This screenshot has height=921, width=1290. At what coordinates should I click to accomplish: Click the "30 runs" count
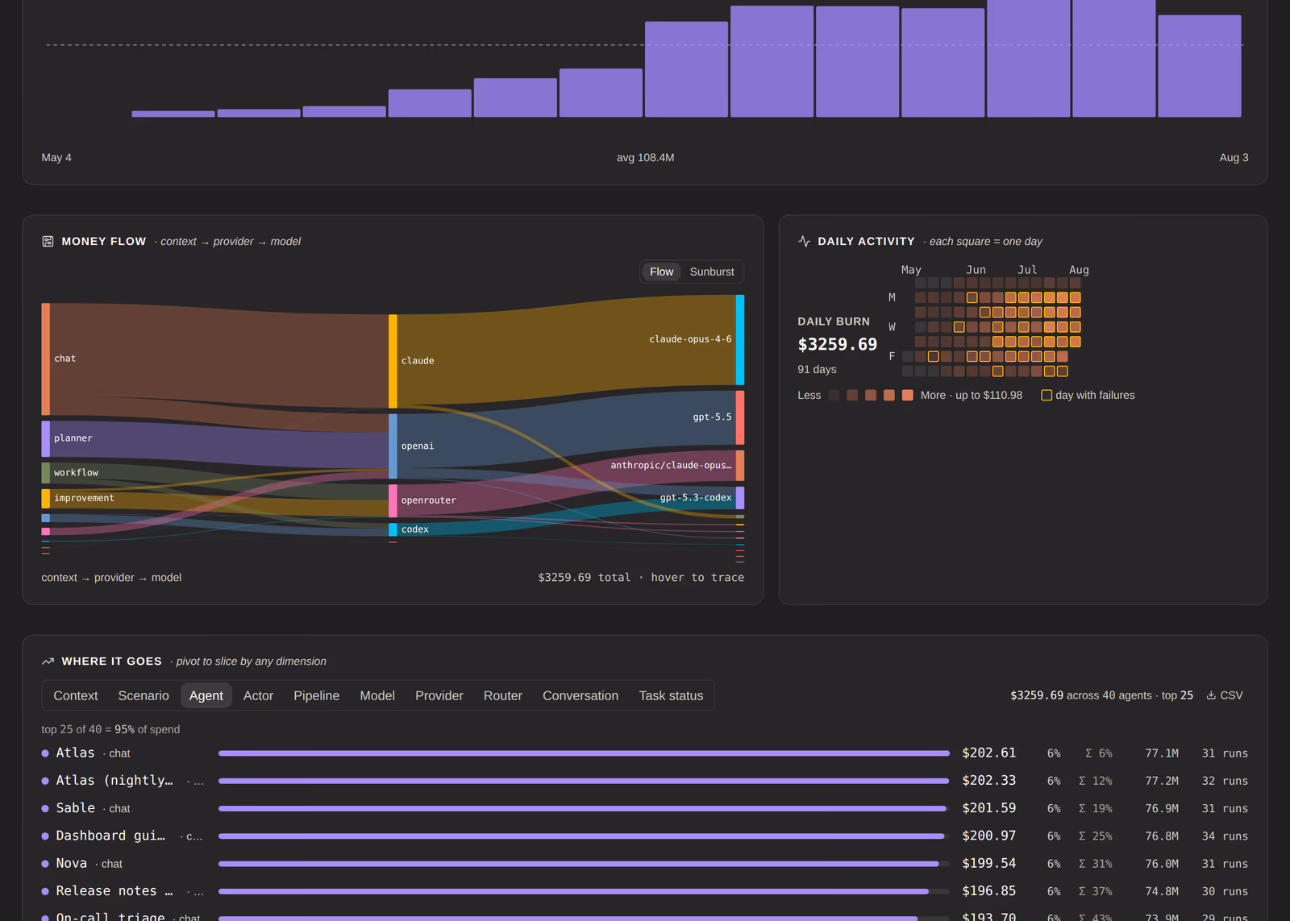(1225, 891)
